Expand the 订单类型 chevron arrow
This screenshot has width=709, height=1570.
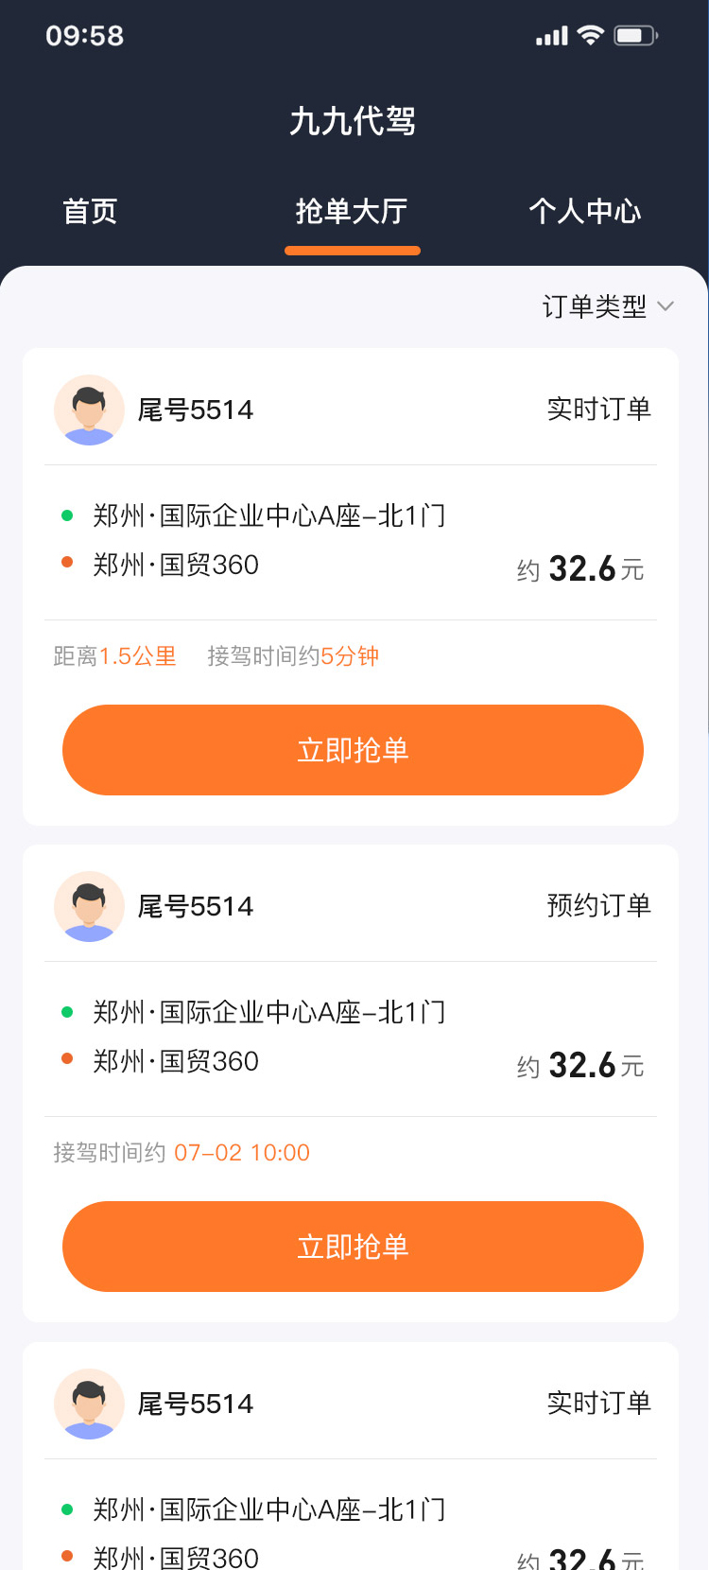(x=666, y=306)
